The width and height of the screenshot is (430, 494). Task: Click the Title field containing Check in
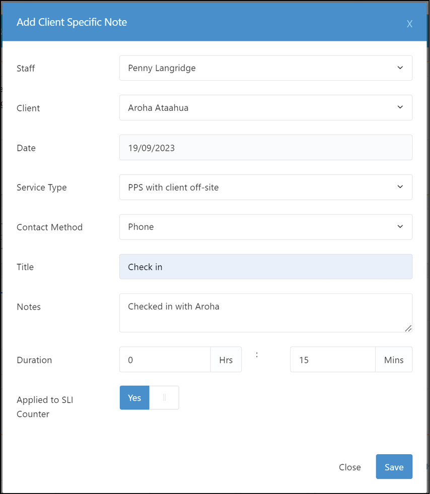pos(266,267)
